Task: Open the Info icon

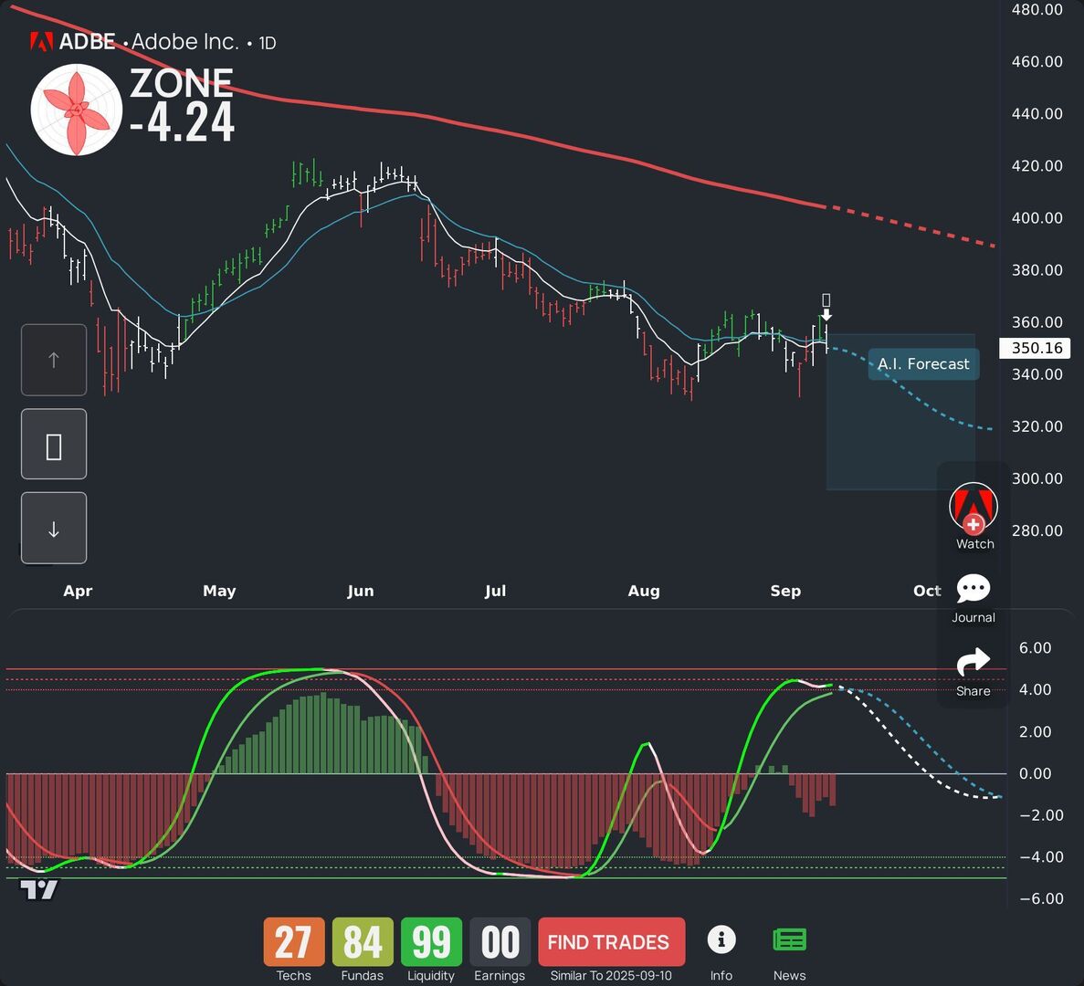Action: (721, 939)
